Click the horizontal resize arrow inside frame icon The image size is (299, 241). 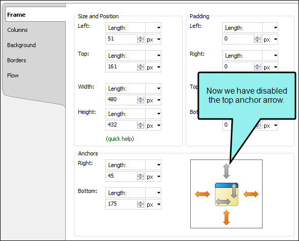(223, 202)
